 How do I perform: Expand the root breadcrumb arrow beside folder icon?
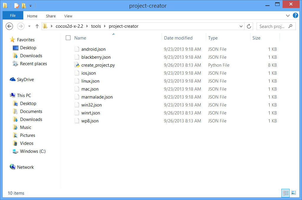click(52, 26)
